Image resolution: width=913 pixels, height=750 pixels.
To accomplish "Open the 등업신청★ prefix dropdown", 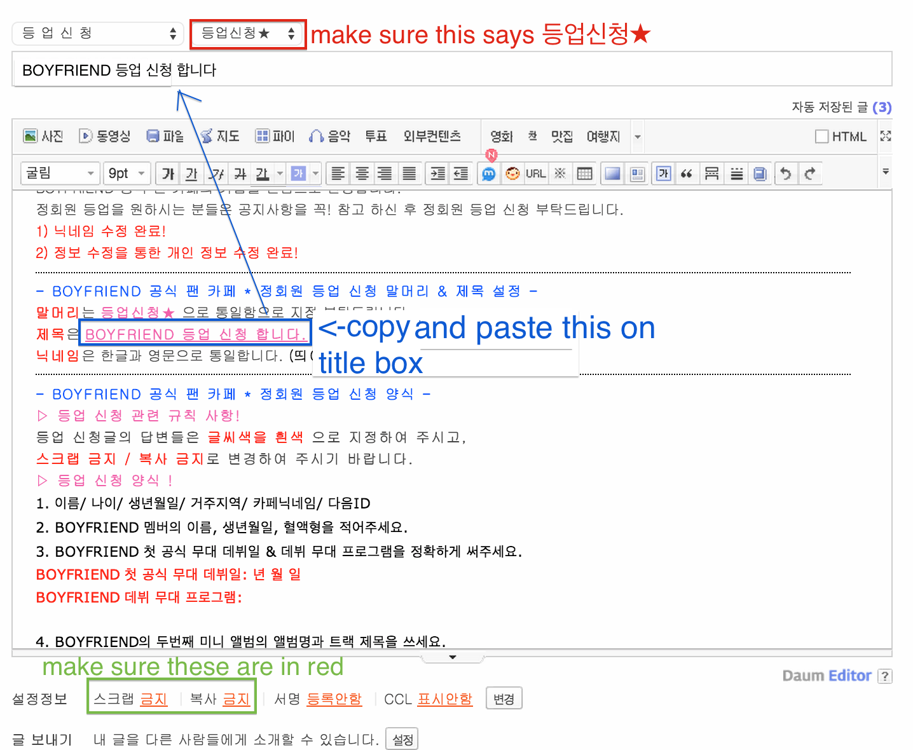I will pos(248,33).
